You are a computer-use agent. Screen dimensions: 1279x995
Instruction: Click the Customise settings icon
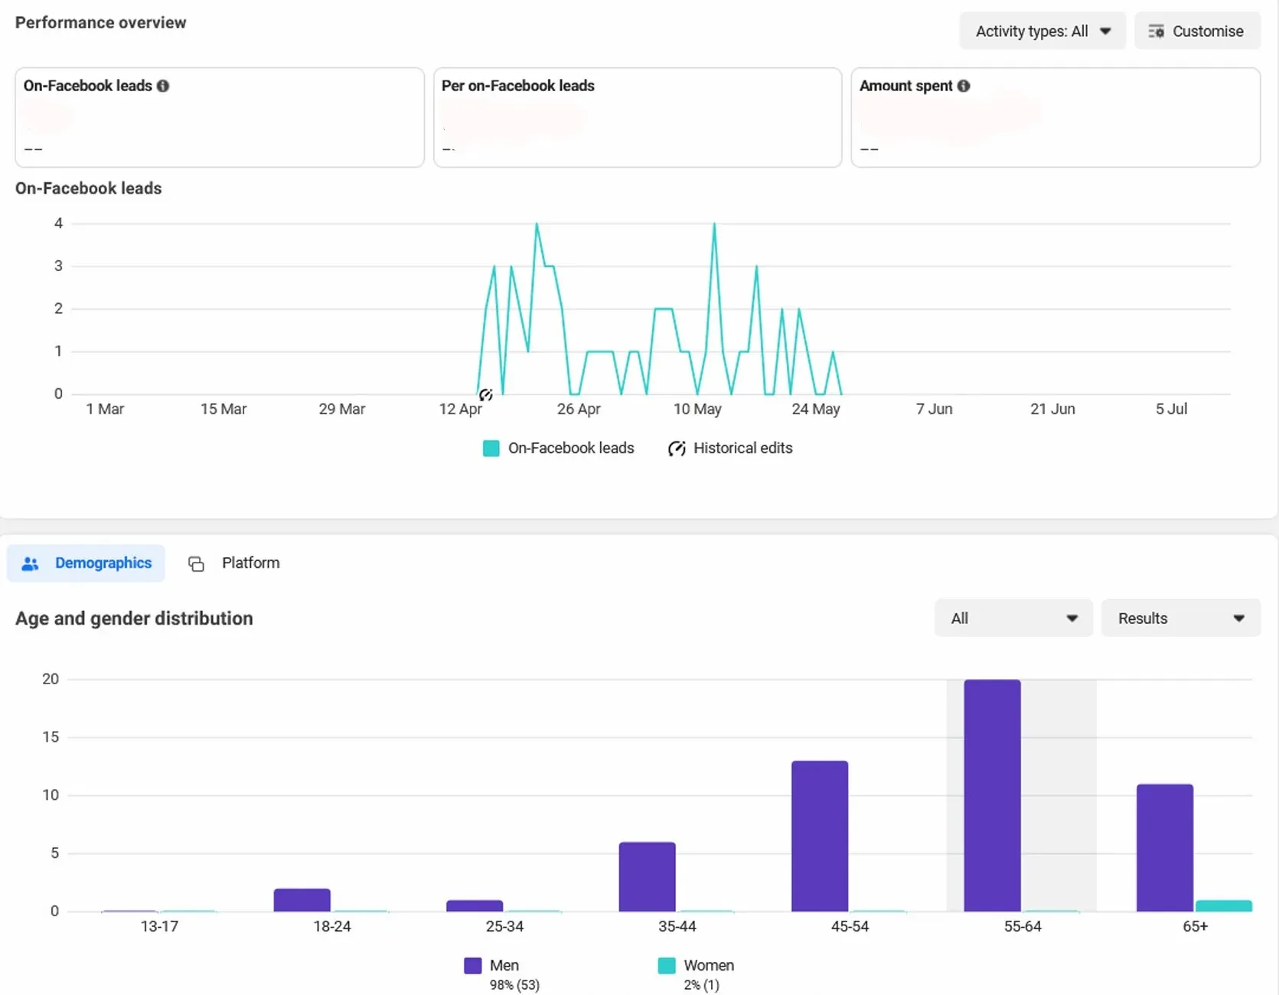pos(1156,31)
